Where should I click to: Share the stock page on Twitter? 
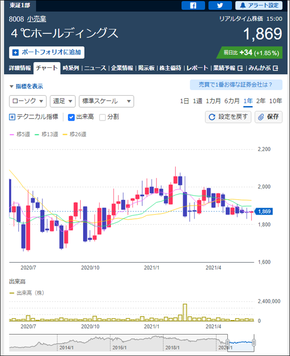(220, 6)
